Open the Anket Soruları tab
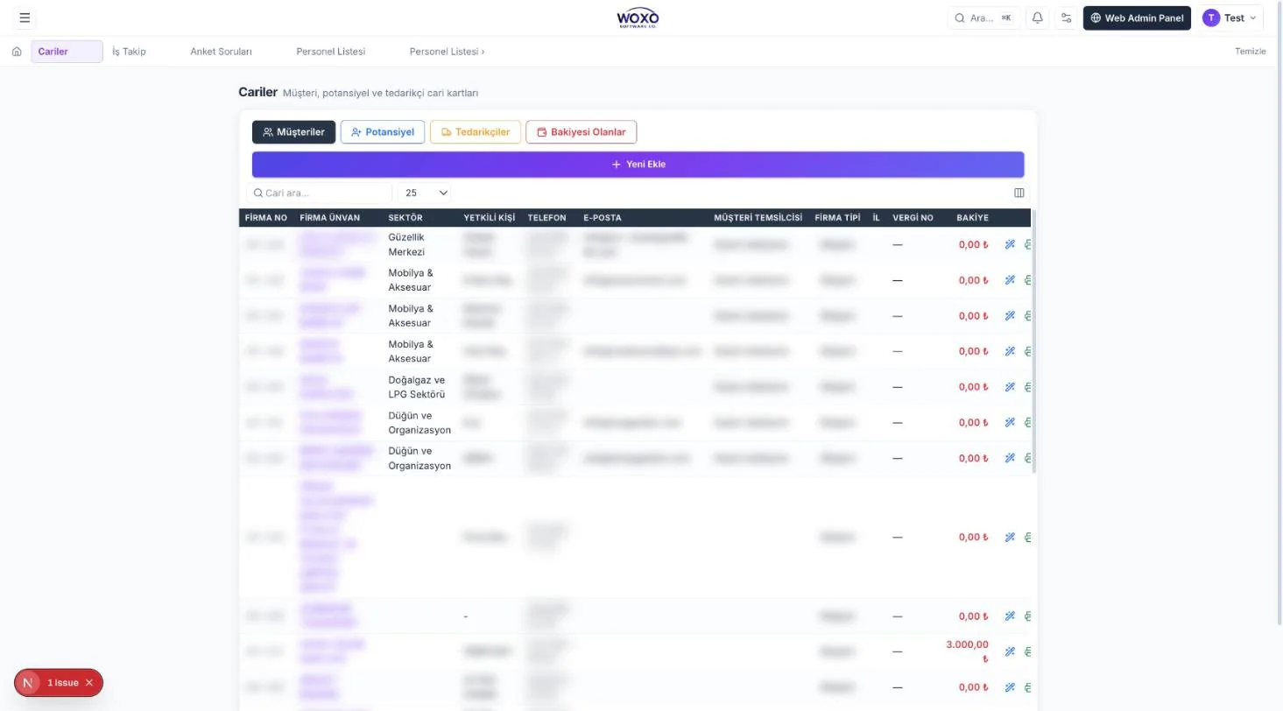 pyautogui.click(x=221, y=52)
